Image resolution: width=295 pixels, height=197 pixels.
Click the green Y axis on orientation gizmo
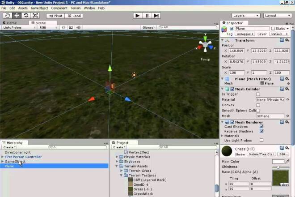pyautogui.click(x=205, y=39)
